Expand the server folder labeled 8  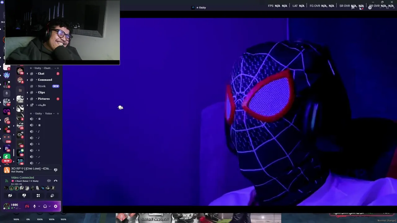point(7,93)
